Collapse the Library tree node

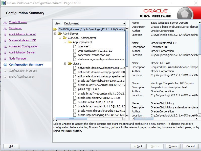[65, 64]
